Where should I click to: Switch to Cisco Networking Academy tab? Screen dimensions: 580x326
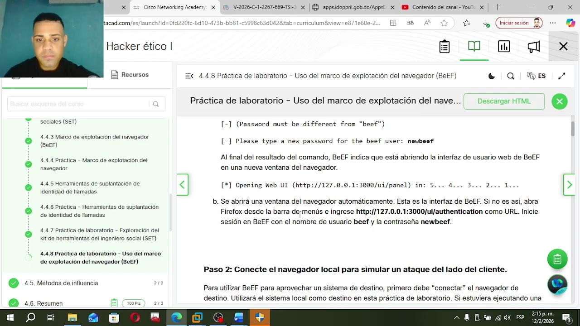pos(174,7)
